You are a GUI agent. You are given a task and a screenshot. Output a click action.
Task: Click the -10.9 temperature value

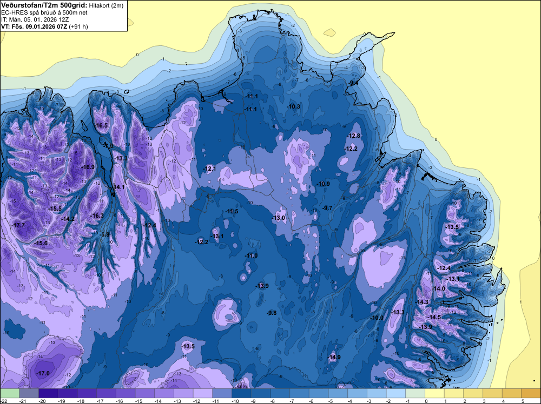coord(323,184)
